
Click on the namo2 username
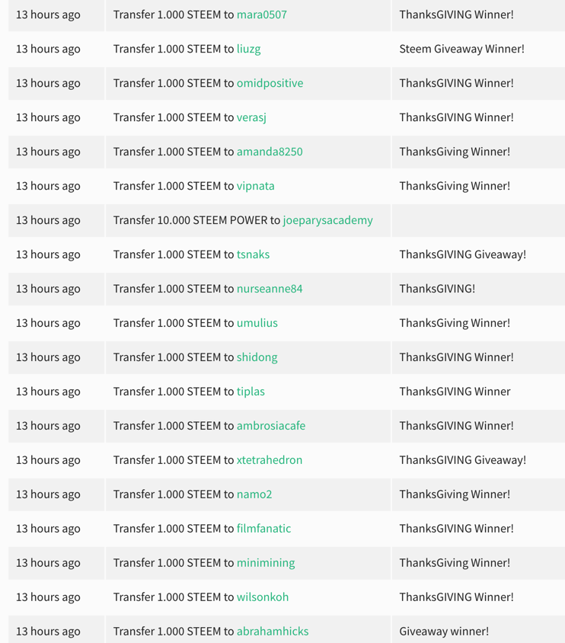click(x=254, y=494)
